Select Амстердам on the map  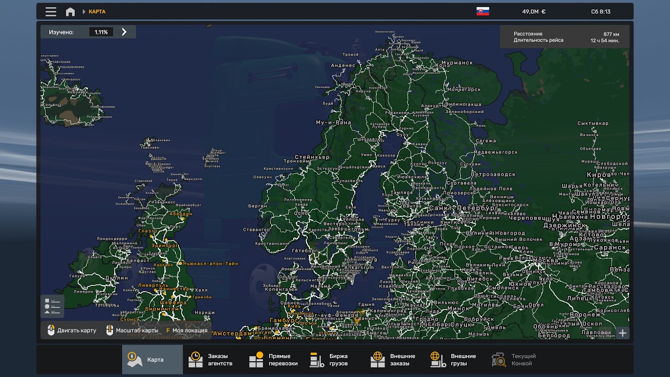(x=233, y=334)
